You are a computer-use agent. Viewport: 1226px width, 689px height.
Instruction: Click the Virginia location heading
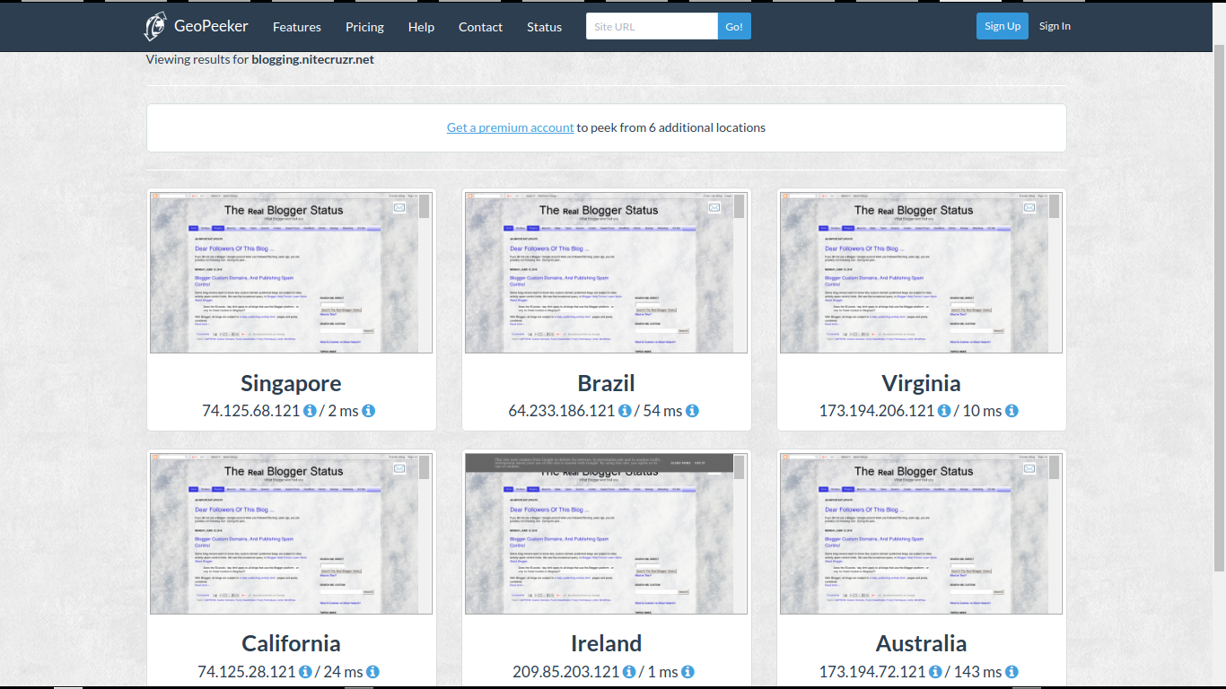point(921,383)
